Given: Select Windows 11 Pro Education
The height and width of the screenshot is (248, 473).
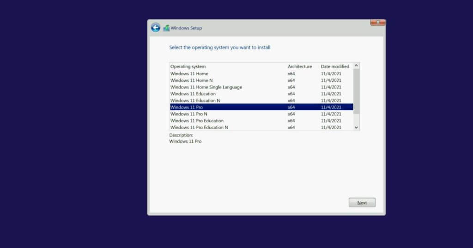Looking at the screenshot, I should 197,121.
